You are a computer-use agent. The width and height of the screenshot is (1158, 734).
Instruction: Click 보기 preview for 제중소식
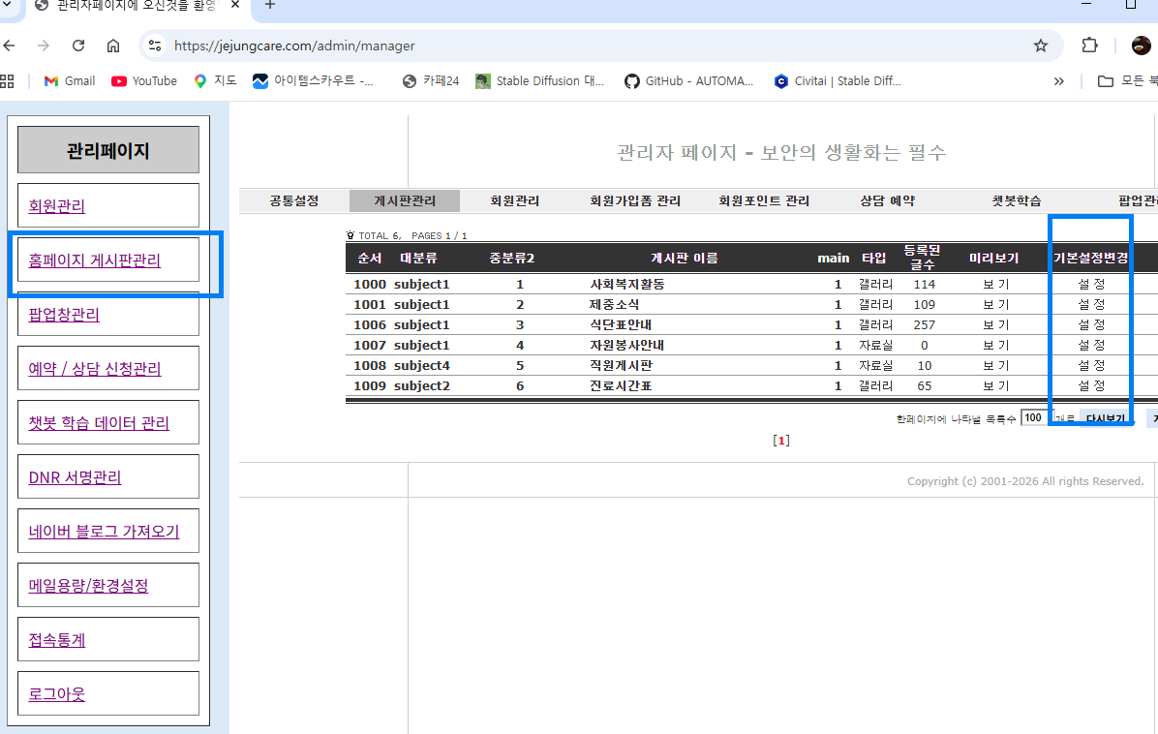point(995,304)
